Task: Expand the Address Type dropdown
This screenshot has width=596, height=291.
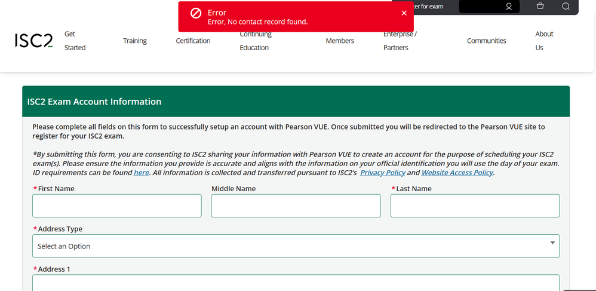Action: coord(296,246)
